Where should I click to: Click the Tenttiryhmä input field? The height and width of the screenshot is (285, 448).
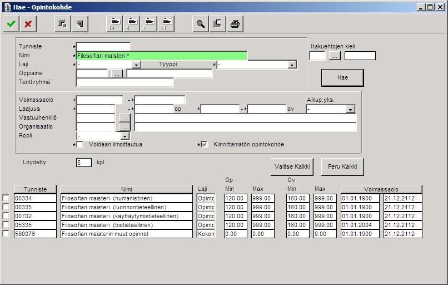click(125, 82)
